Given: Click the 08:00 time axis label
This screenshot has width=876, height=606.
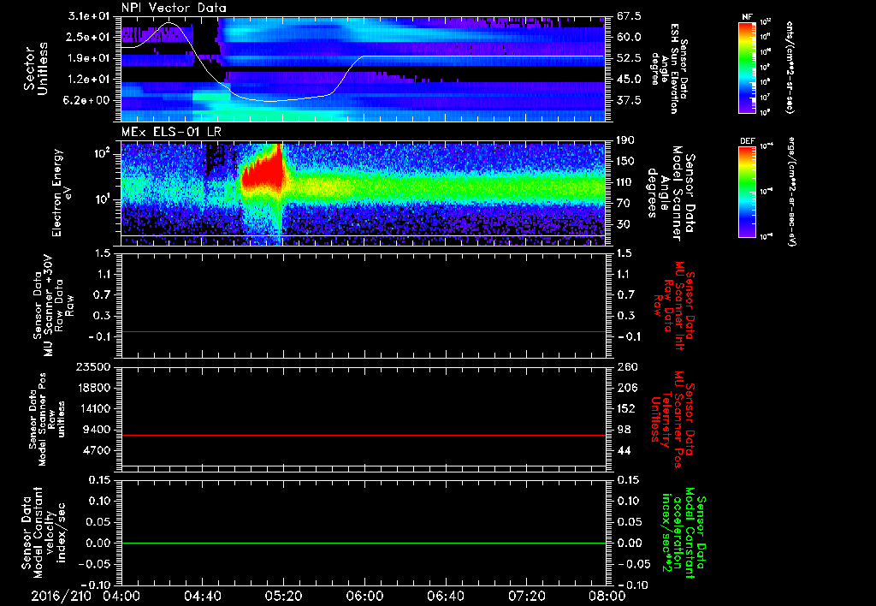Looking at the screenshot, I should (607, 596).
